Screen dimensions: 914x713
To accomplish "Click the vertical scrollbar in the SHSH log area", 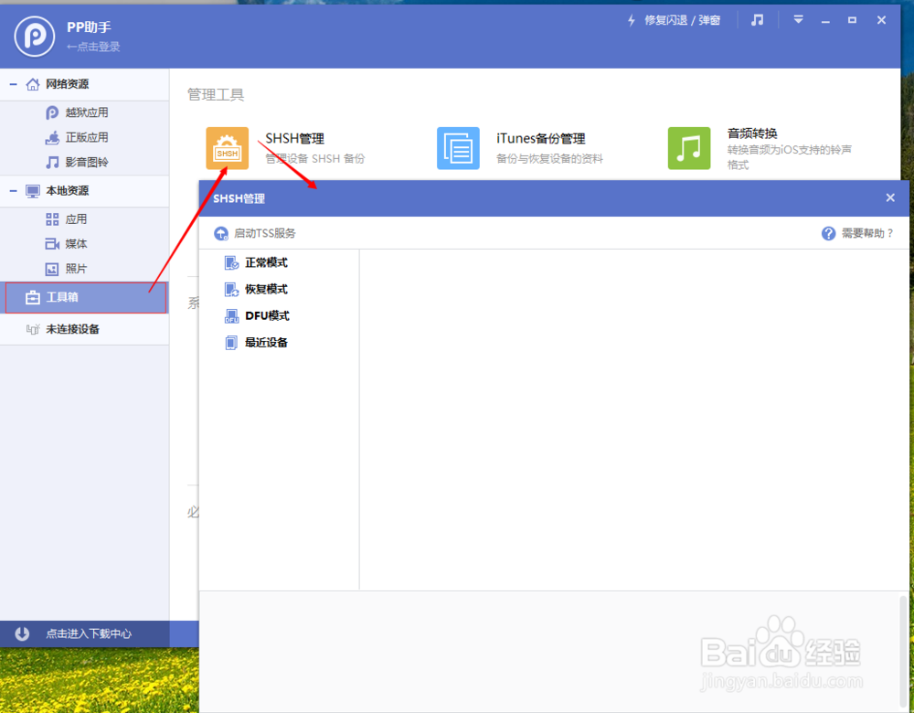I will tap(904, 652).
